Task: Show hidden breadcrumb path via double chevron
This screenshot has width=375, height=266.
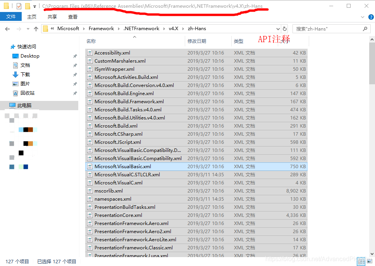Action: [x=52, y=29]
